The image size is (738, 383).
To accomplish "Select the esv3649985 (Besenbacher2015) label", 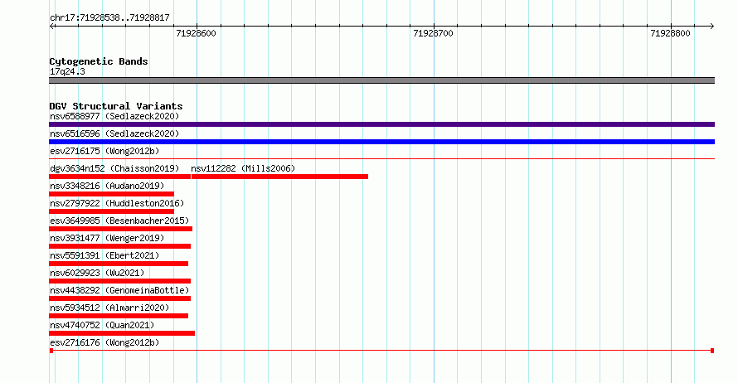I will click(x=119, y=221).
